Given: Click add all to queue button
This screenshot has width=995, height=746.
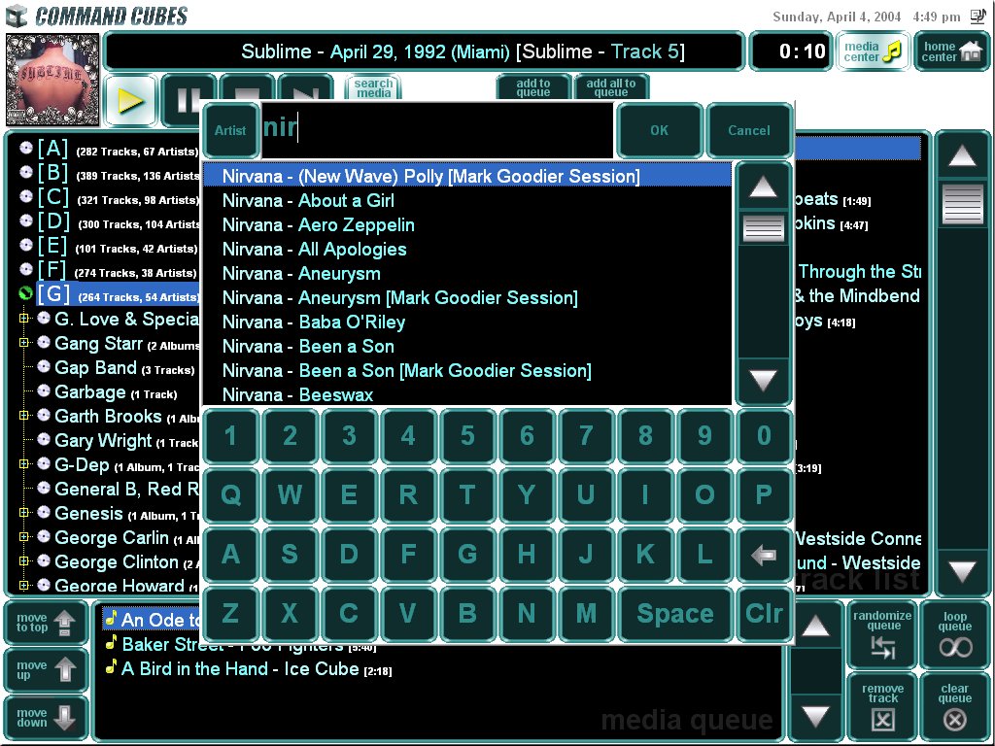Looking at the screenshot, I should [x=610, y=88].
